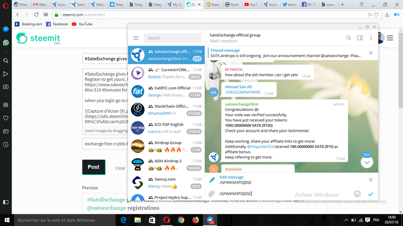Open WhatsApp in Opera sidebar
403x226 pixels.
(x=6, y=42)
